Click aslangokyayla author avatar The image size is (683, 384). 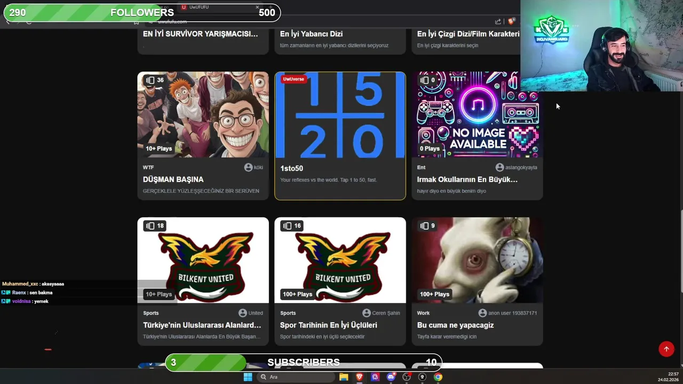coord(499,167)
